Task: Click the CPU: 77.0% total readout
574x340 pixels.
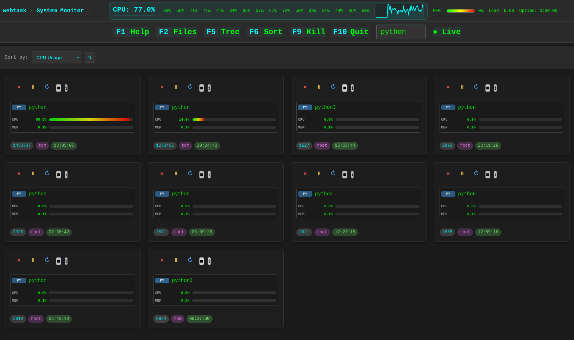Action: 134,10
